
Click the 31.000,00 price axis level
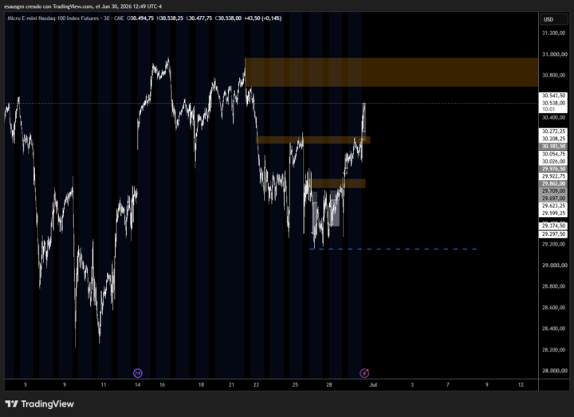pos(554,54)
